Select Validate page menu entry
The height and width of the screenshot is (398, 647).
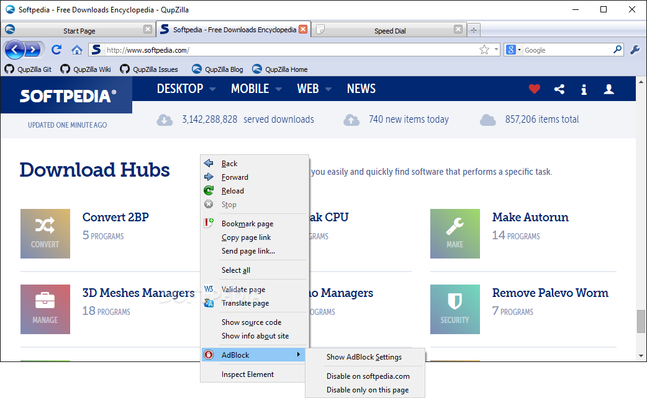coord(255,290)
